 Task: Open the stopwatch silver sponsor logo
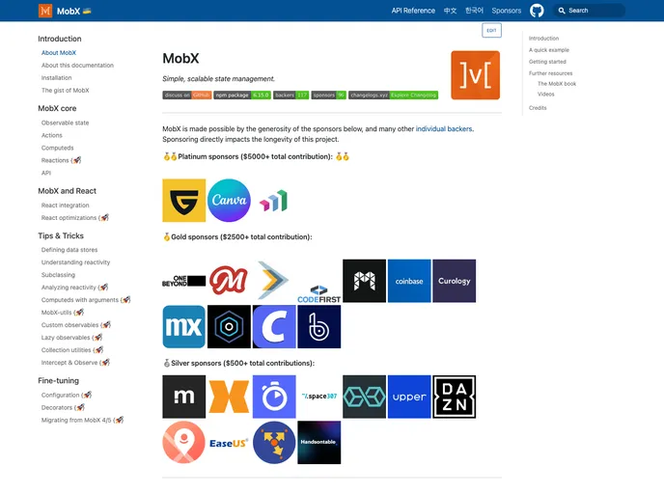[x=274, y=397]
